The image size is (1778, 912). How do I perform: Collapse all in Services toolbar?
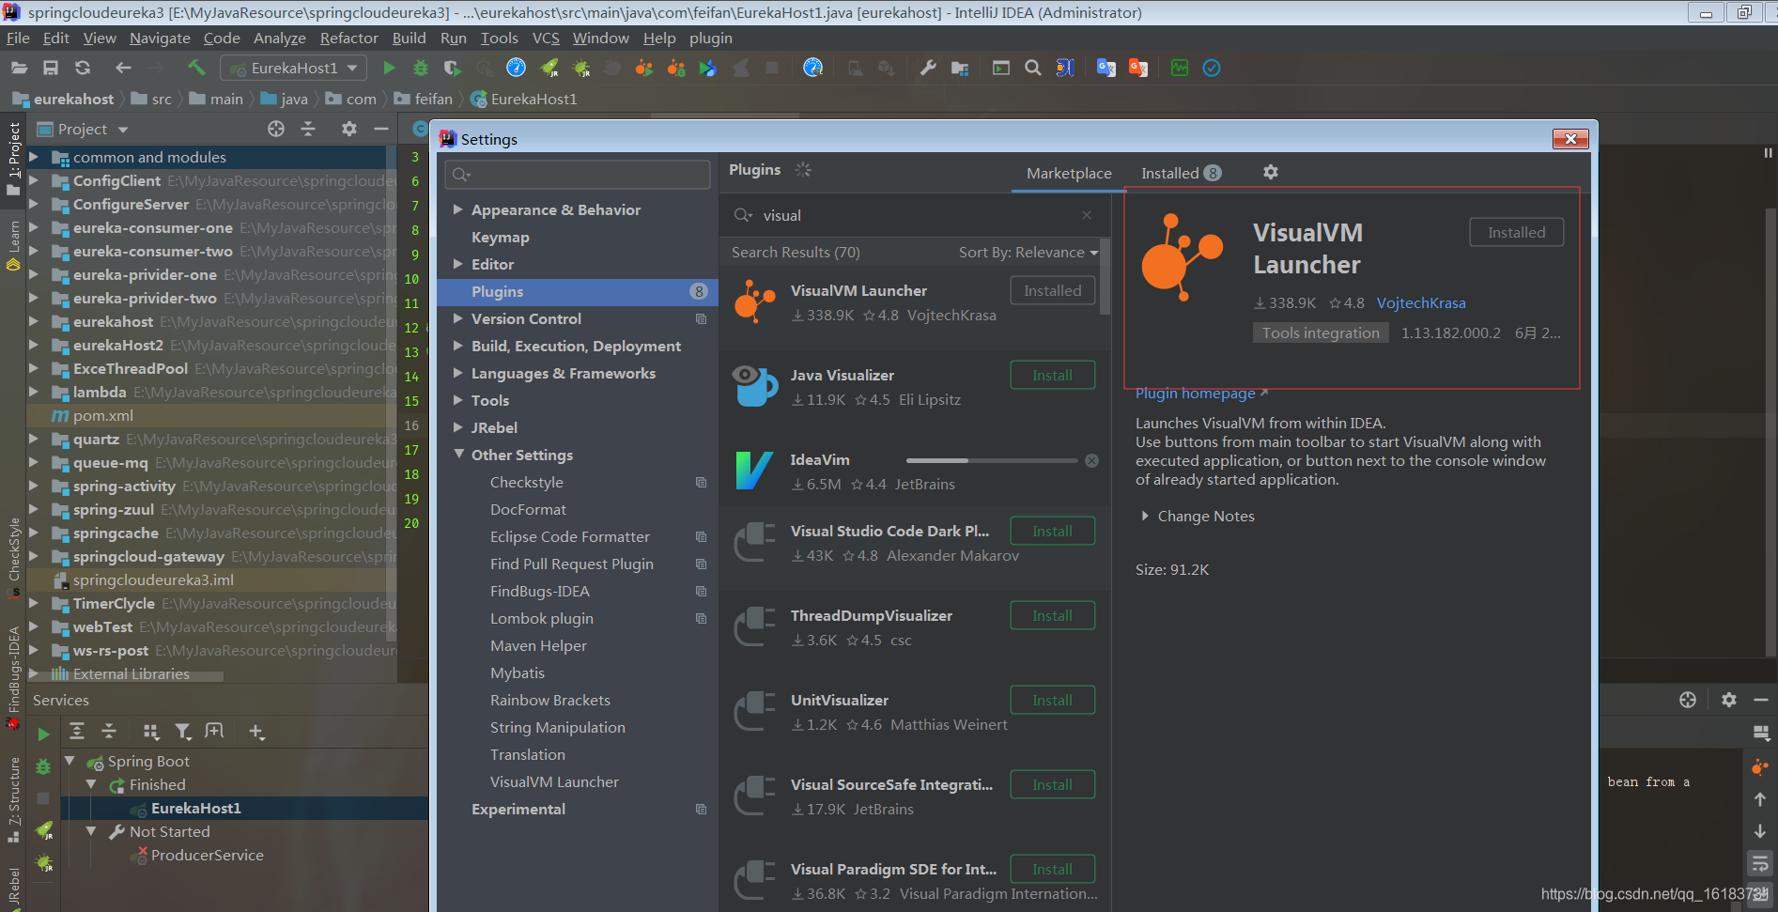[x=109, y=731]
